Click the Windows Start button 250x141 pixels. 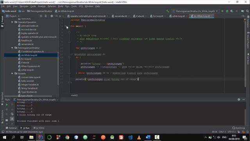(x=4, y=137)
